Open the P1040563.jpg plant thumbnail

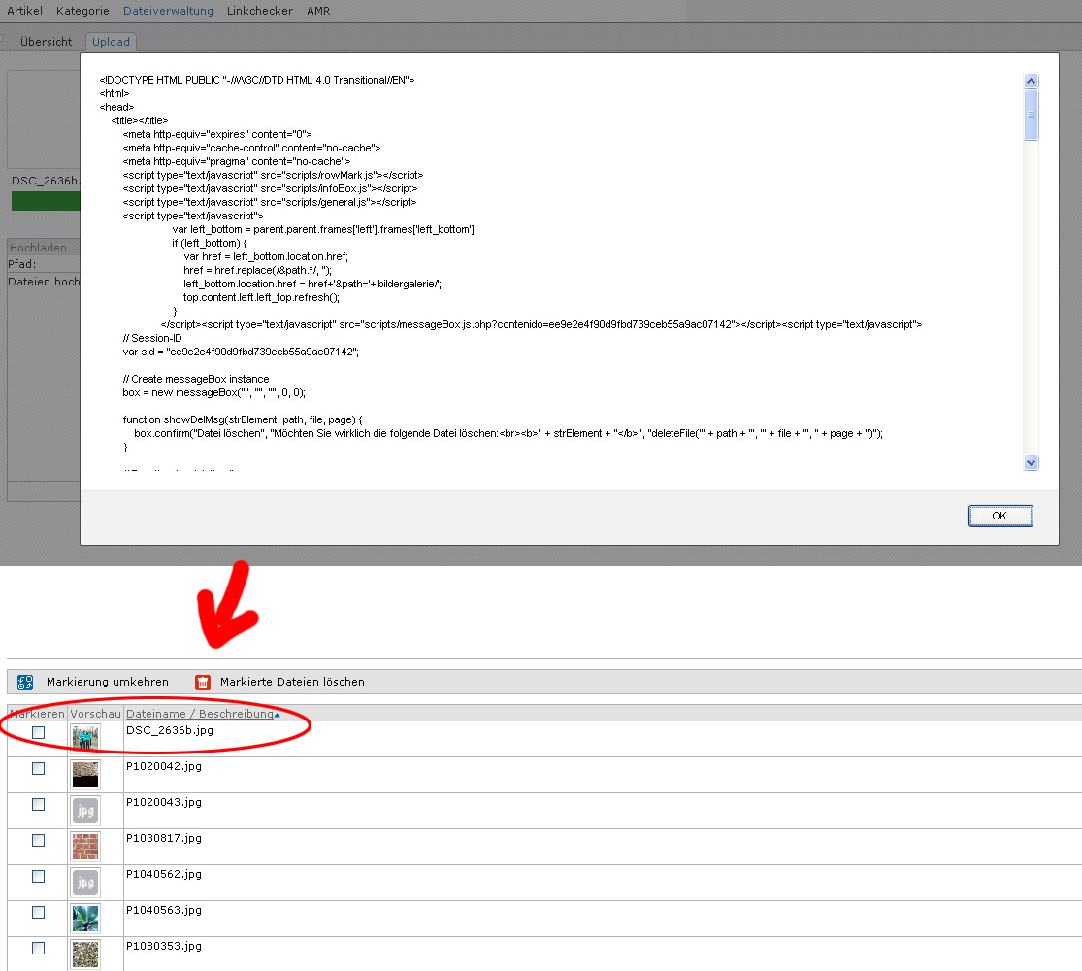(x=84, y=918)
